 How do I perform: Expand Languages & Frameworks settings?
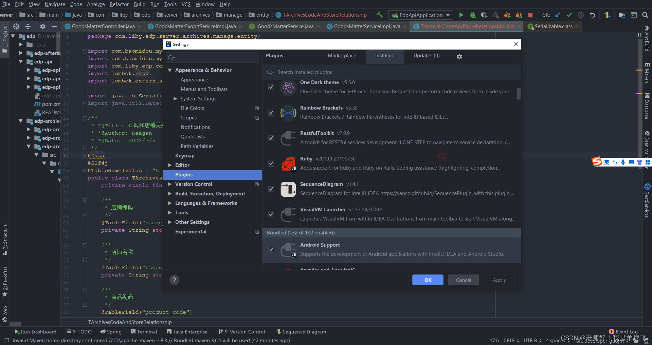pyautogui.click(x=170, y=203)
